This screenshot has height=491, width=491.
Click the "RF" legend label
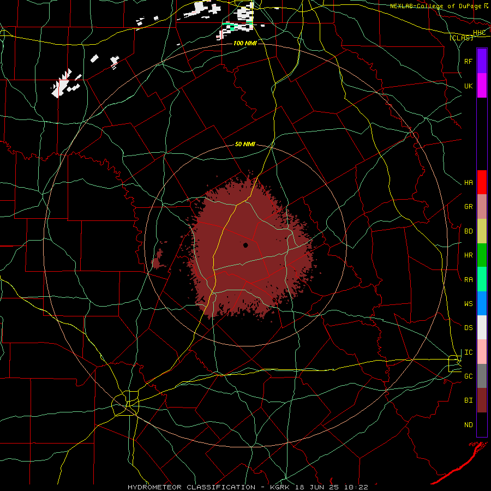click(x=469, y=61)
